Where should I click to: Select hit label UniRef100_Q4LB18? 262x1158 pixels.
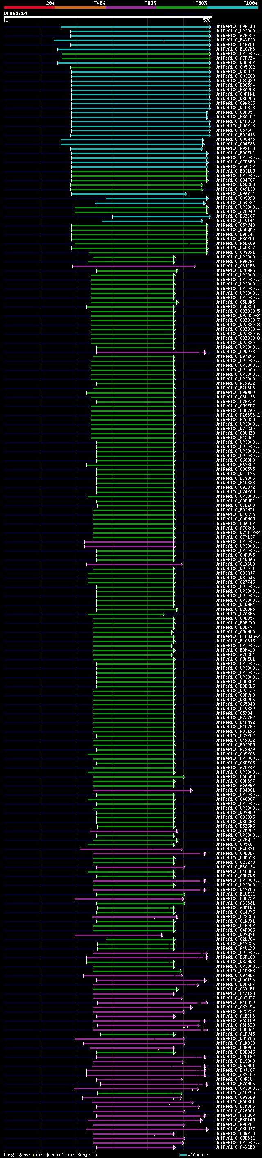[x=235, y=108]
